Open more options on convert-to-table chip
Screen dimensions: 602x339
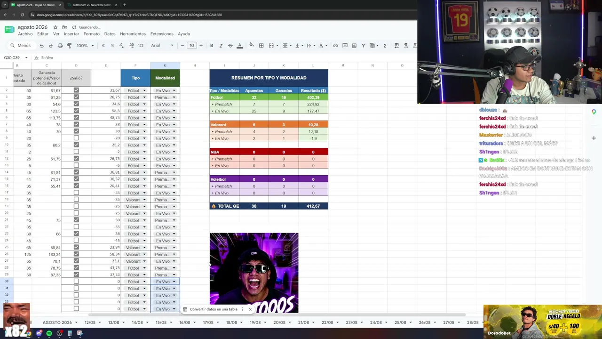[243, 309]
